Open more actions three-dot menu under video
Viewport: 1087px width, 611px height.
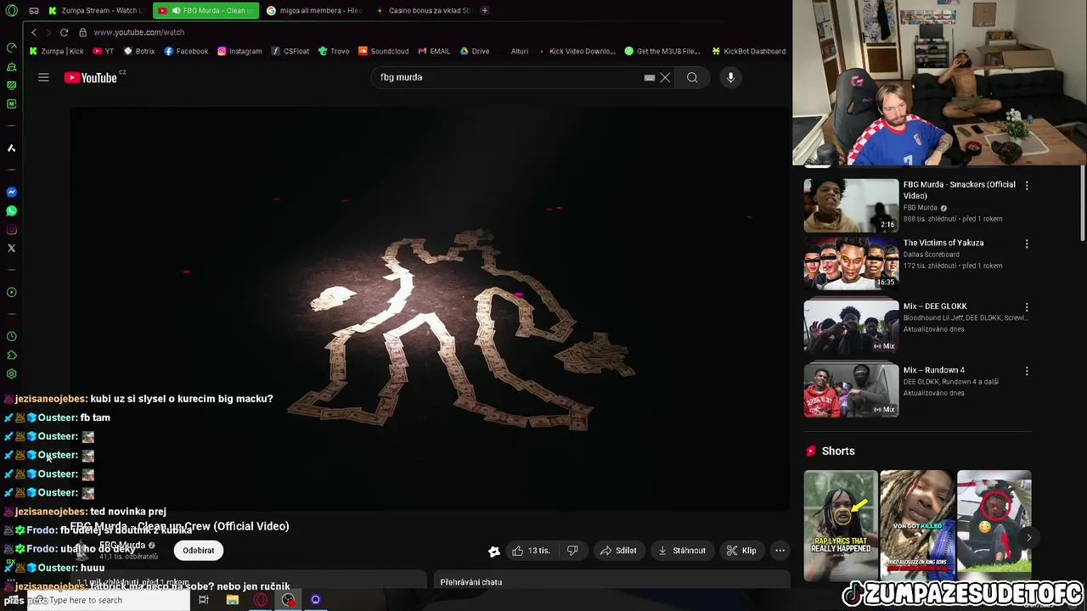(x=780, y=551)
